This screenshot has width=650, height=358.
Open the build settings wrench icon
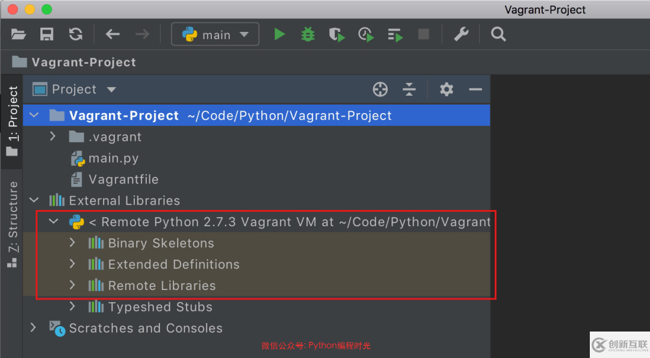[x=461, y=34]
